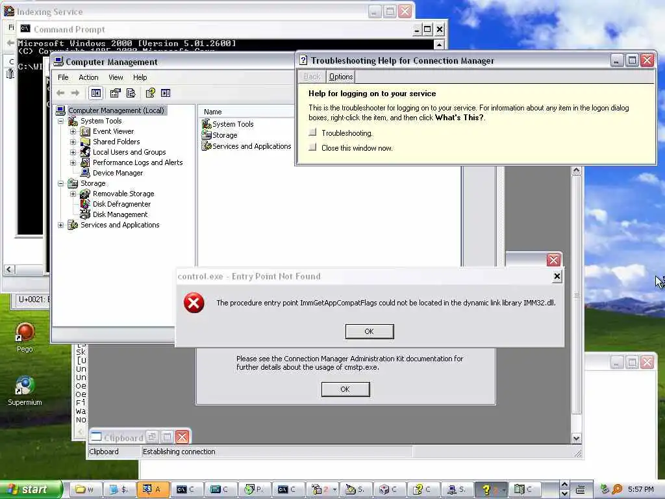Open the View menu in Computer Management
The width and height of the screenshot is (665, 499).
click(116, 77)
